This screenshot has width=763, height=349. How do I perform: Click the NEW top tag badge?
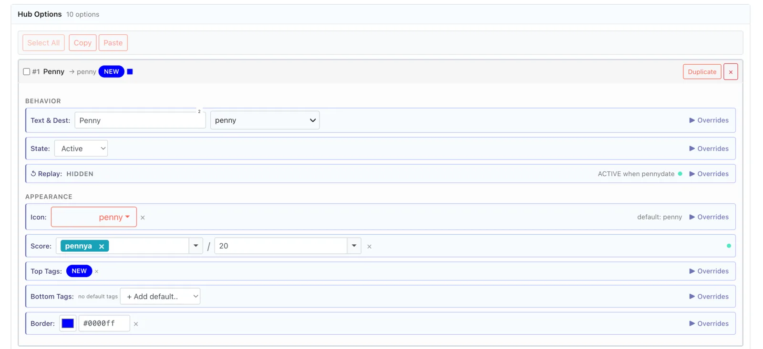point(79,271)
